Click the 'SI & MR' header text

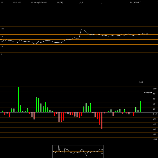17,3
